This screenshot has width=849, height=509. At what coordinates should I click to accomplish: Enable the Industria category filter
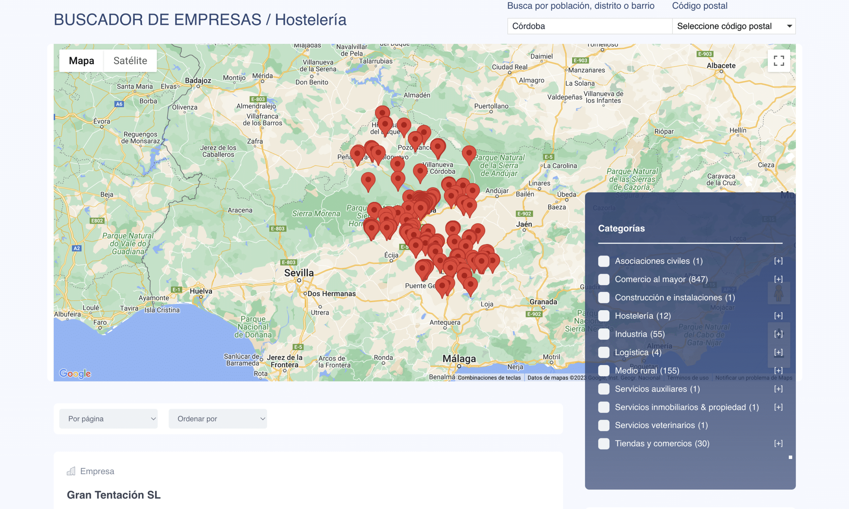[604, 334]
